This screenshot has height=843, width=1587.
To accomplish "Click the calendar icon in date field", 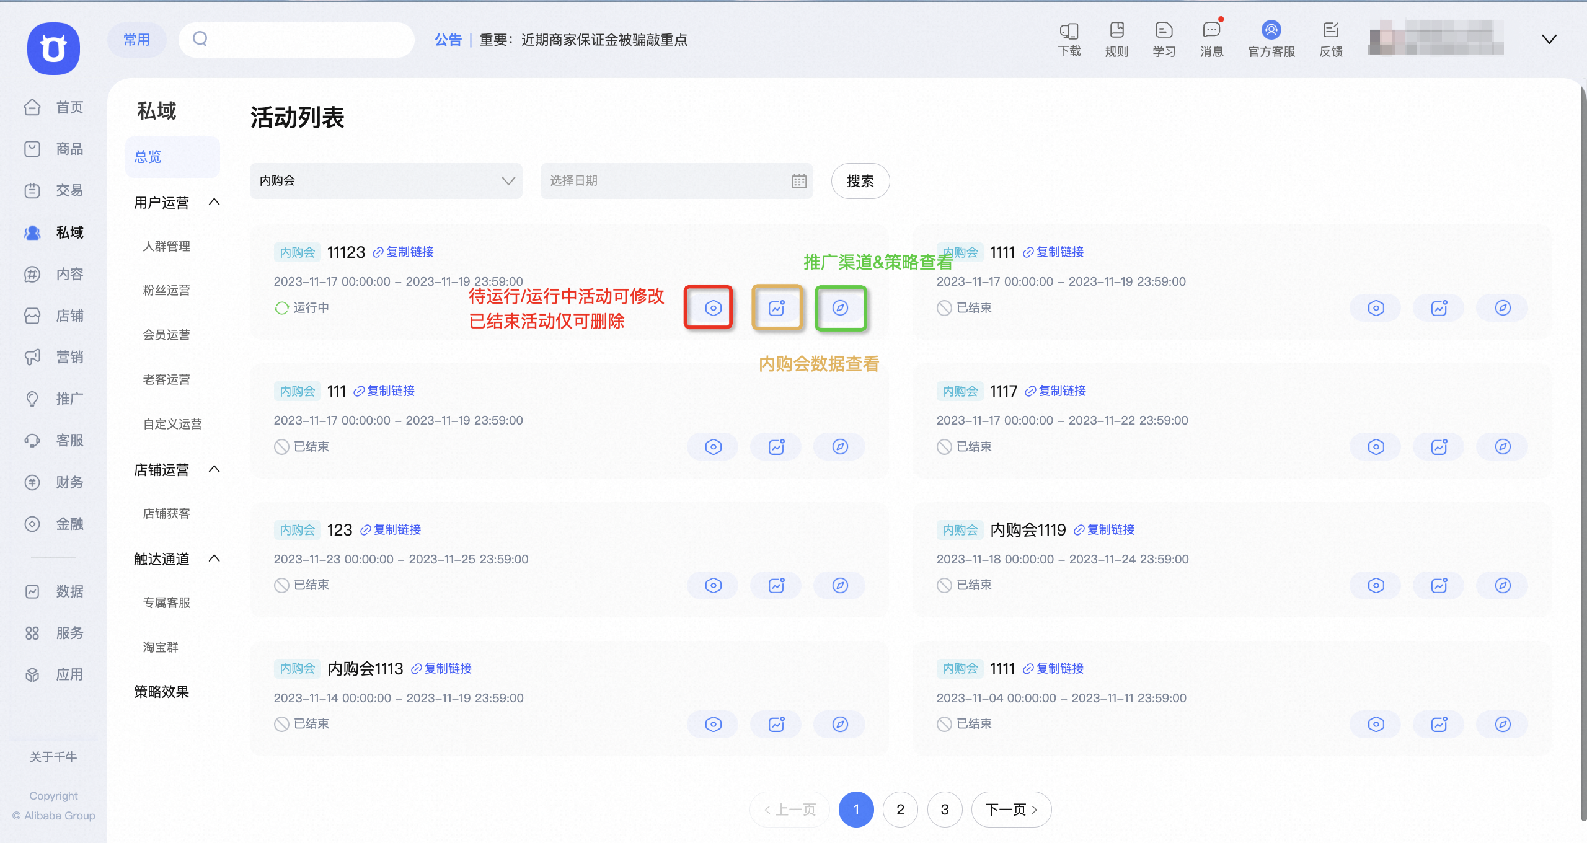I will [799, 181].
